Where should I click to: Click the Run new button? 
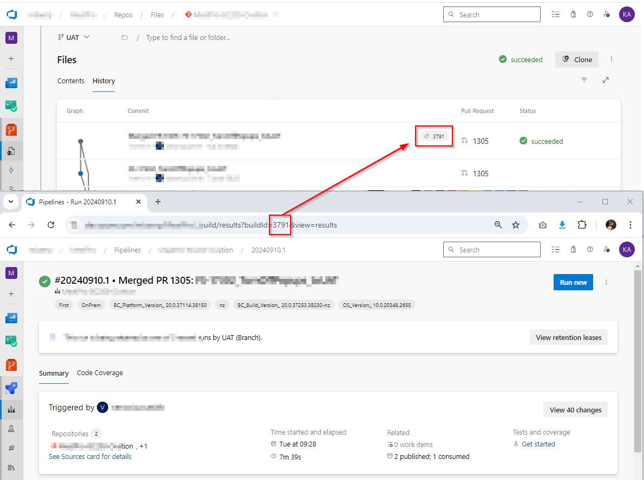click(573, 282)
